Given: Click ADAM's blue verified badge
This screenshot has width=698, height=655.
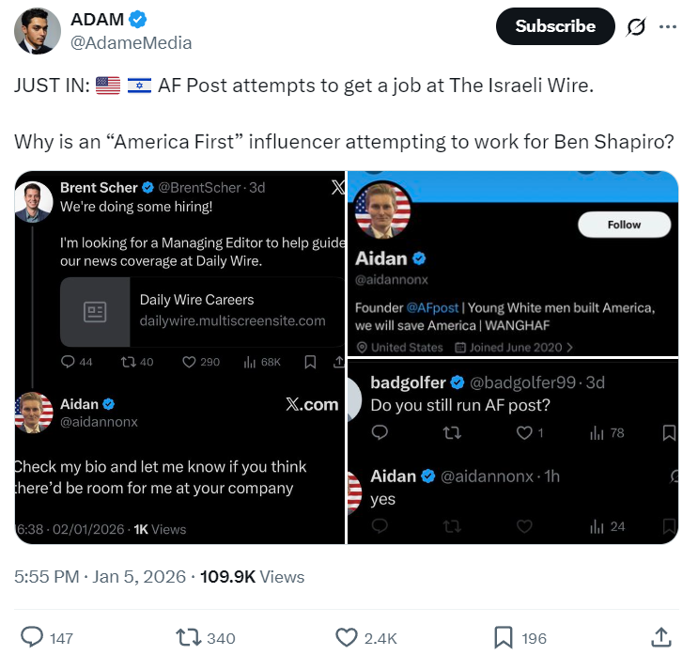Looking at the screenshot, I should [x=139, y=19].
